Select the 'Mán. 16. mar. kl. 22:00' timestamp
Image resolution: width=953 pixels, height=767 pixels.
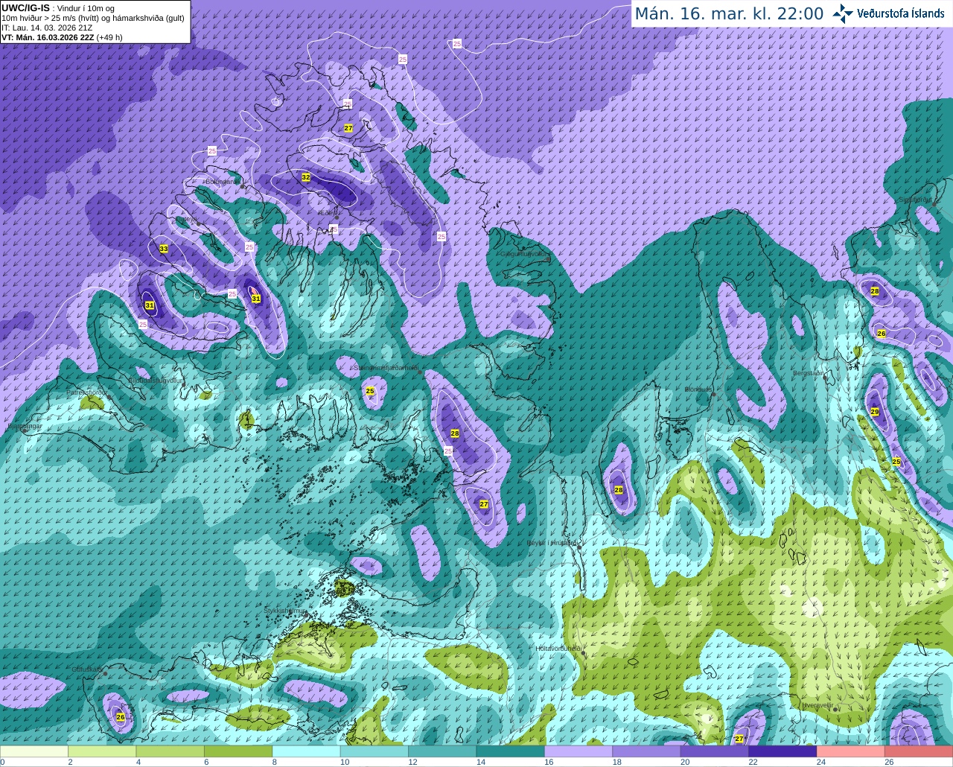click(729, 14)
